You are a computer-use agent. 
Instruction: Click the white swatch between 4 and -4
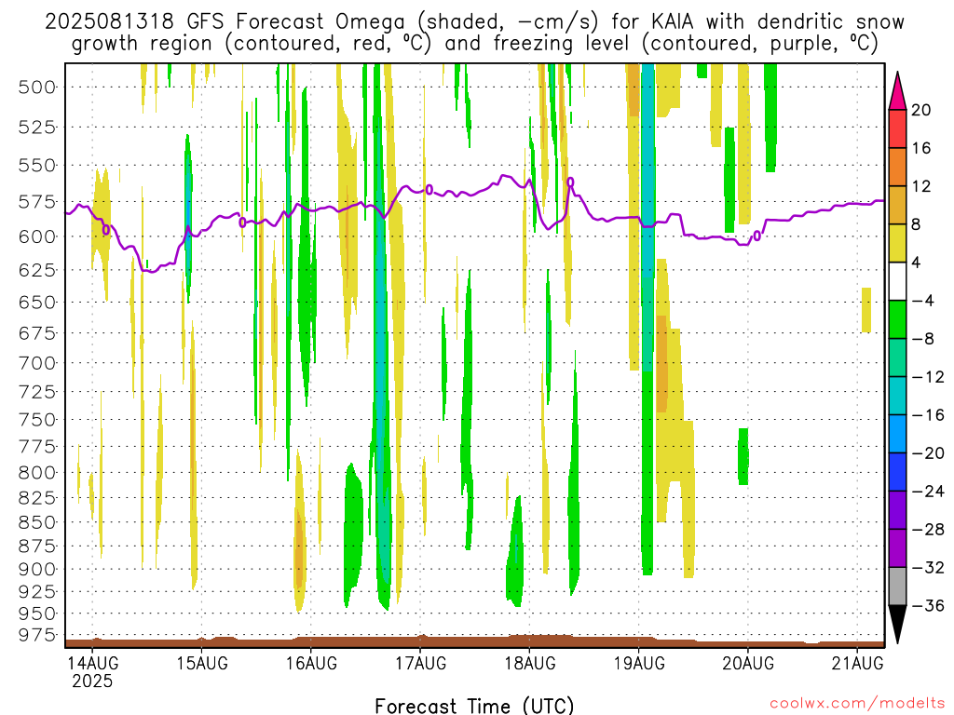(x=897, y=281)
